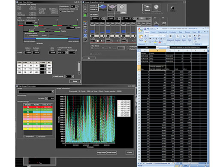Open the Page Layout tab in Excel

[163, 32]
